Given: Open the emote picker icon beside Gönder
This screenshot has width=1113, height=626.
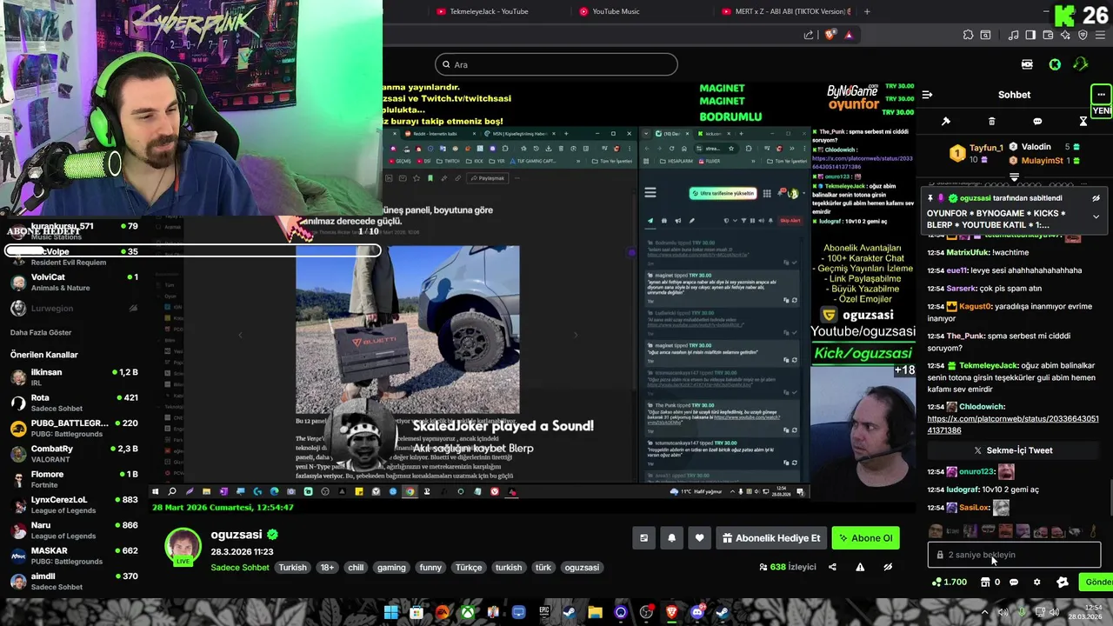Looking at the screenshot, I should coord(1062,582).
